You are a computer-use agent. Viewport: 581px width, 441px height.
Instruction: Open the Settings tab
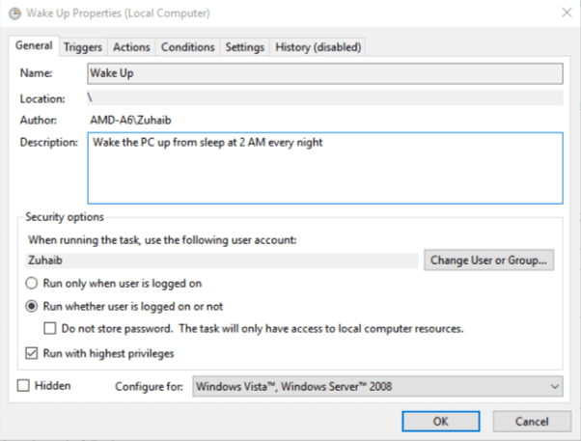coord(245,47)
